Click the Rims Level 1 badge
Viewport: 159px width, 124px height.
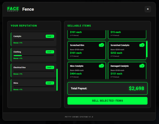(x=50, y=83)
